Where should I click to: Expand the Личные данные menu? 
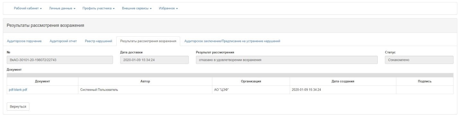(x=62, y=8)
